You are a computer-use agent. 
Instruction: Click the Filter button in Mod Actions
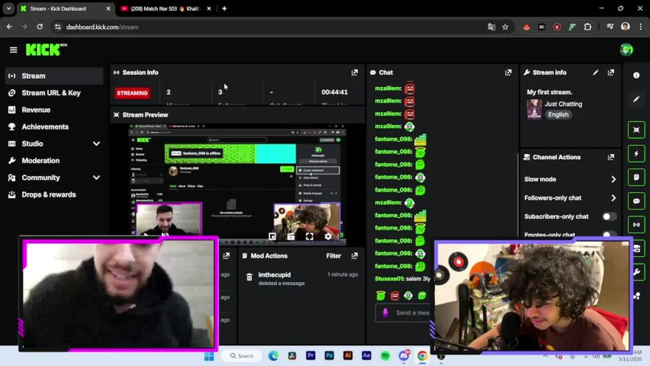334,256
